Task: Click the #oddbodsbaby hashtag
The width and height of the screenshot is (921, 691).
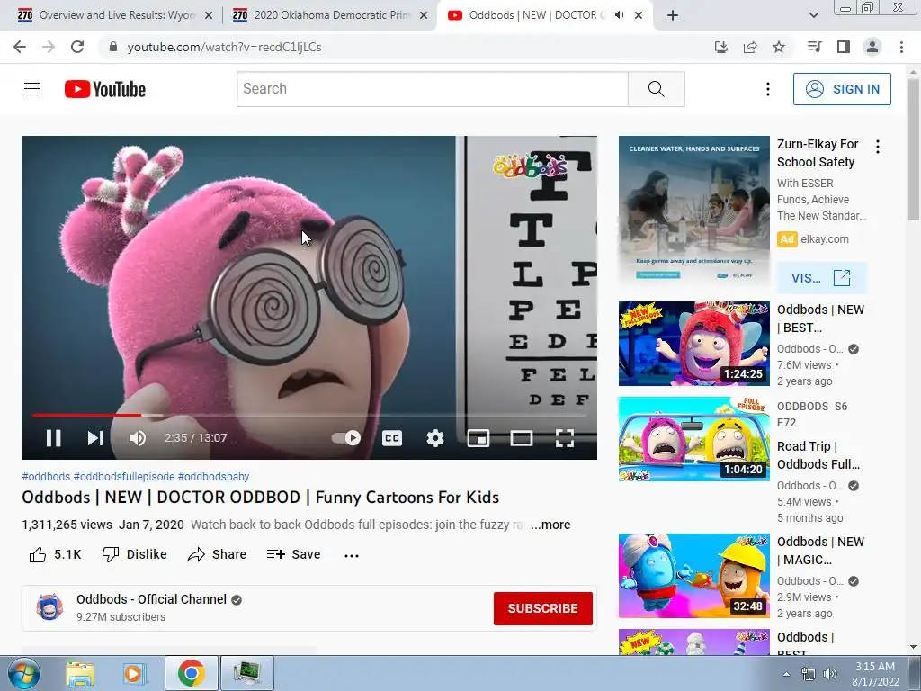Action: point(213,477)
